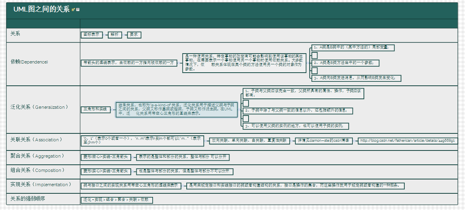Collapse sub-items of the 继承关系 description node
This screenshot has width=465, height=210.
[x=239, y=110]
